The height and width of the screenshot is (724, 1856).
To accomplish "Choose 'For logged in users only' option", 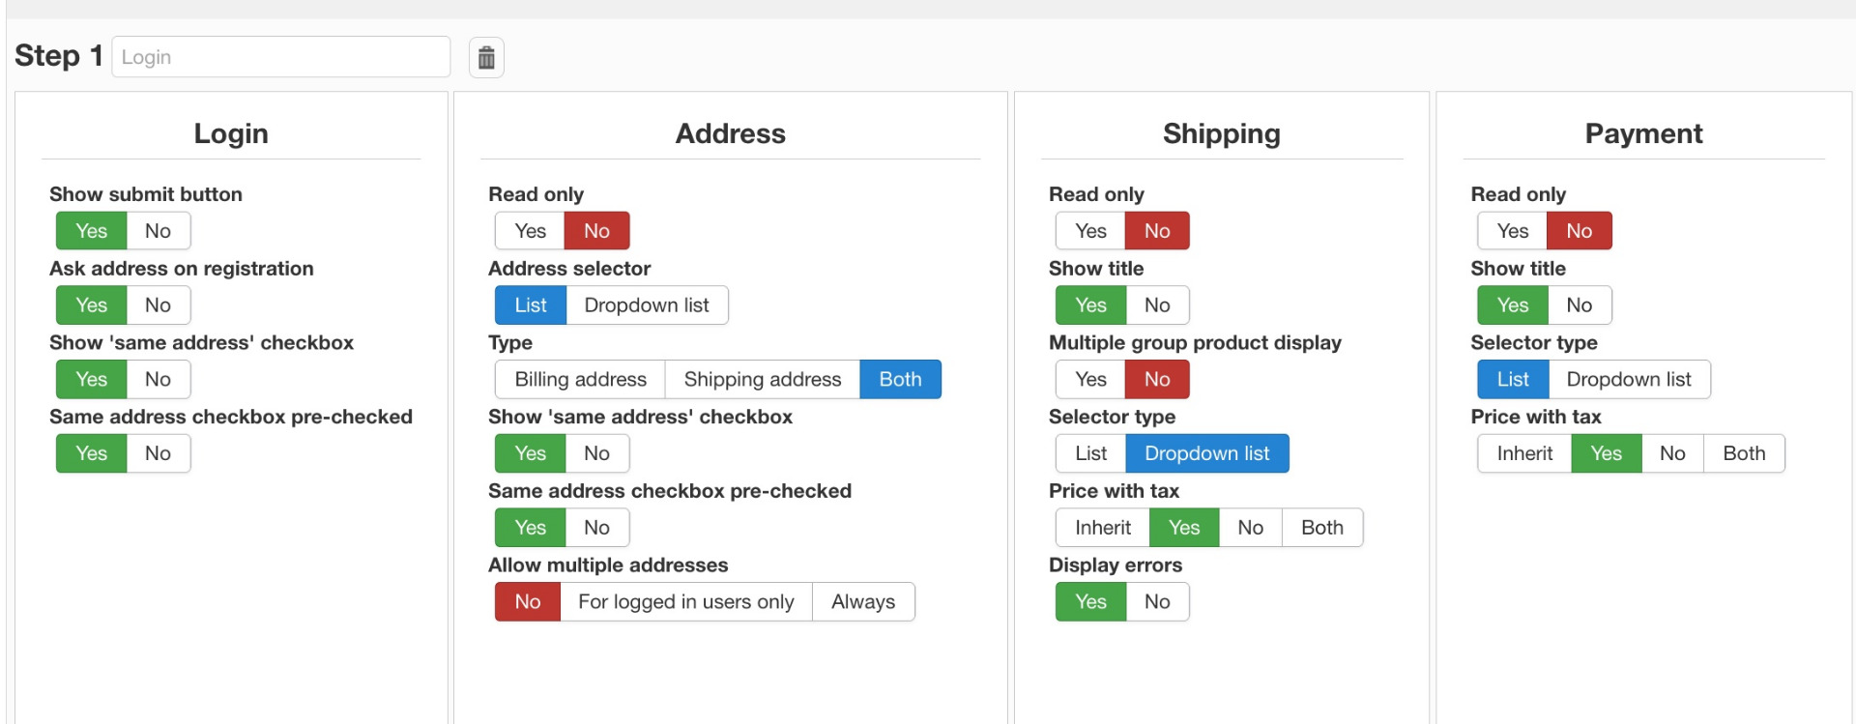I will pyautogui.click(x=685, y=602).
